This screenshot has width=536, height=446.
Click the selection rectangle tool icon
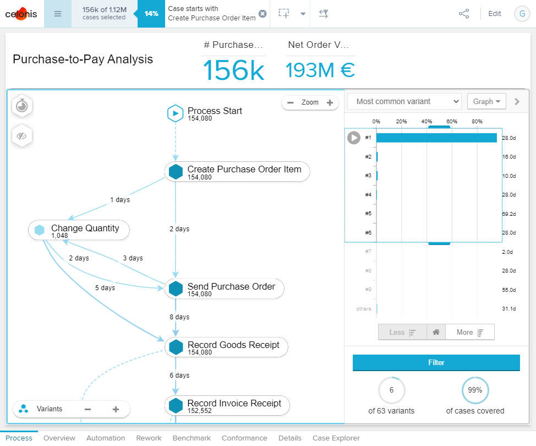(284, 14)
